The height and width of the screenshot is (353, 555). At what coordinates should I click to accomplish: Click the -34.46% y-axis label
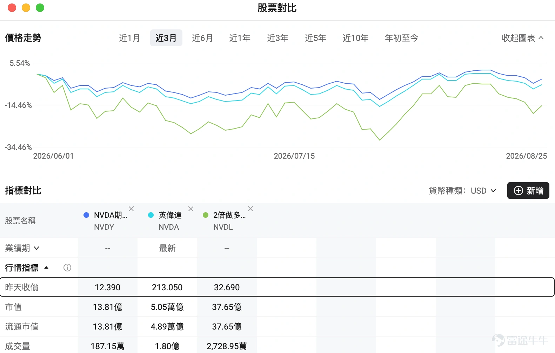click(x=18, y=147)
